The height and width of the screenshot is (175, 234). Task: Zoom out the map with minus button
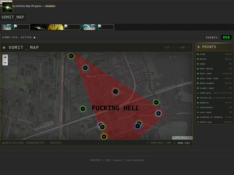[5, 63]
